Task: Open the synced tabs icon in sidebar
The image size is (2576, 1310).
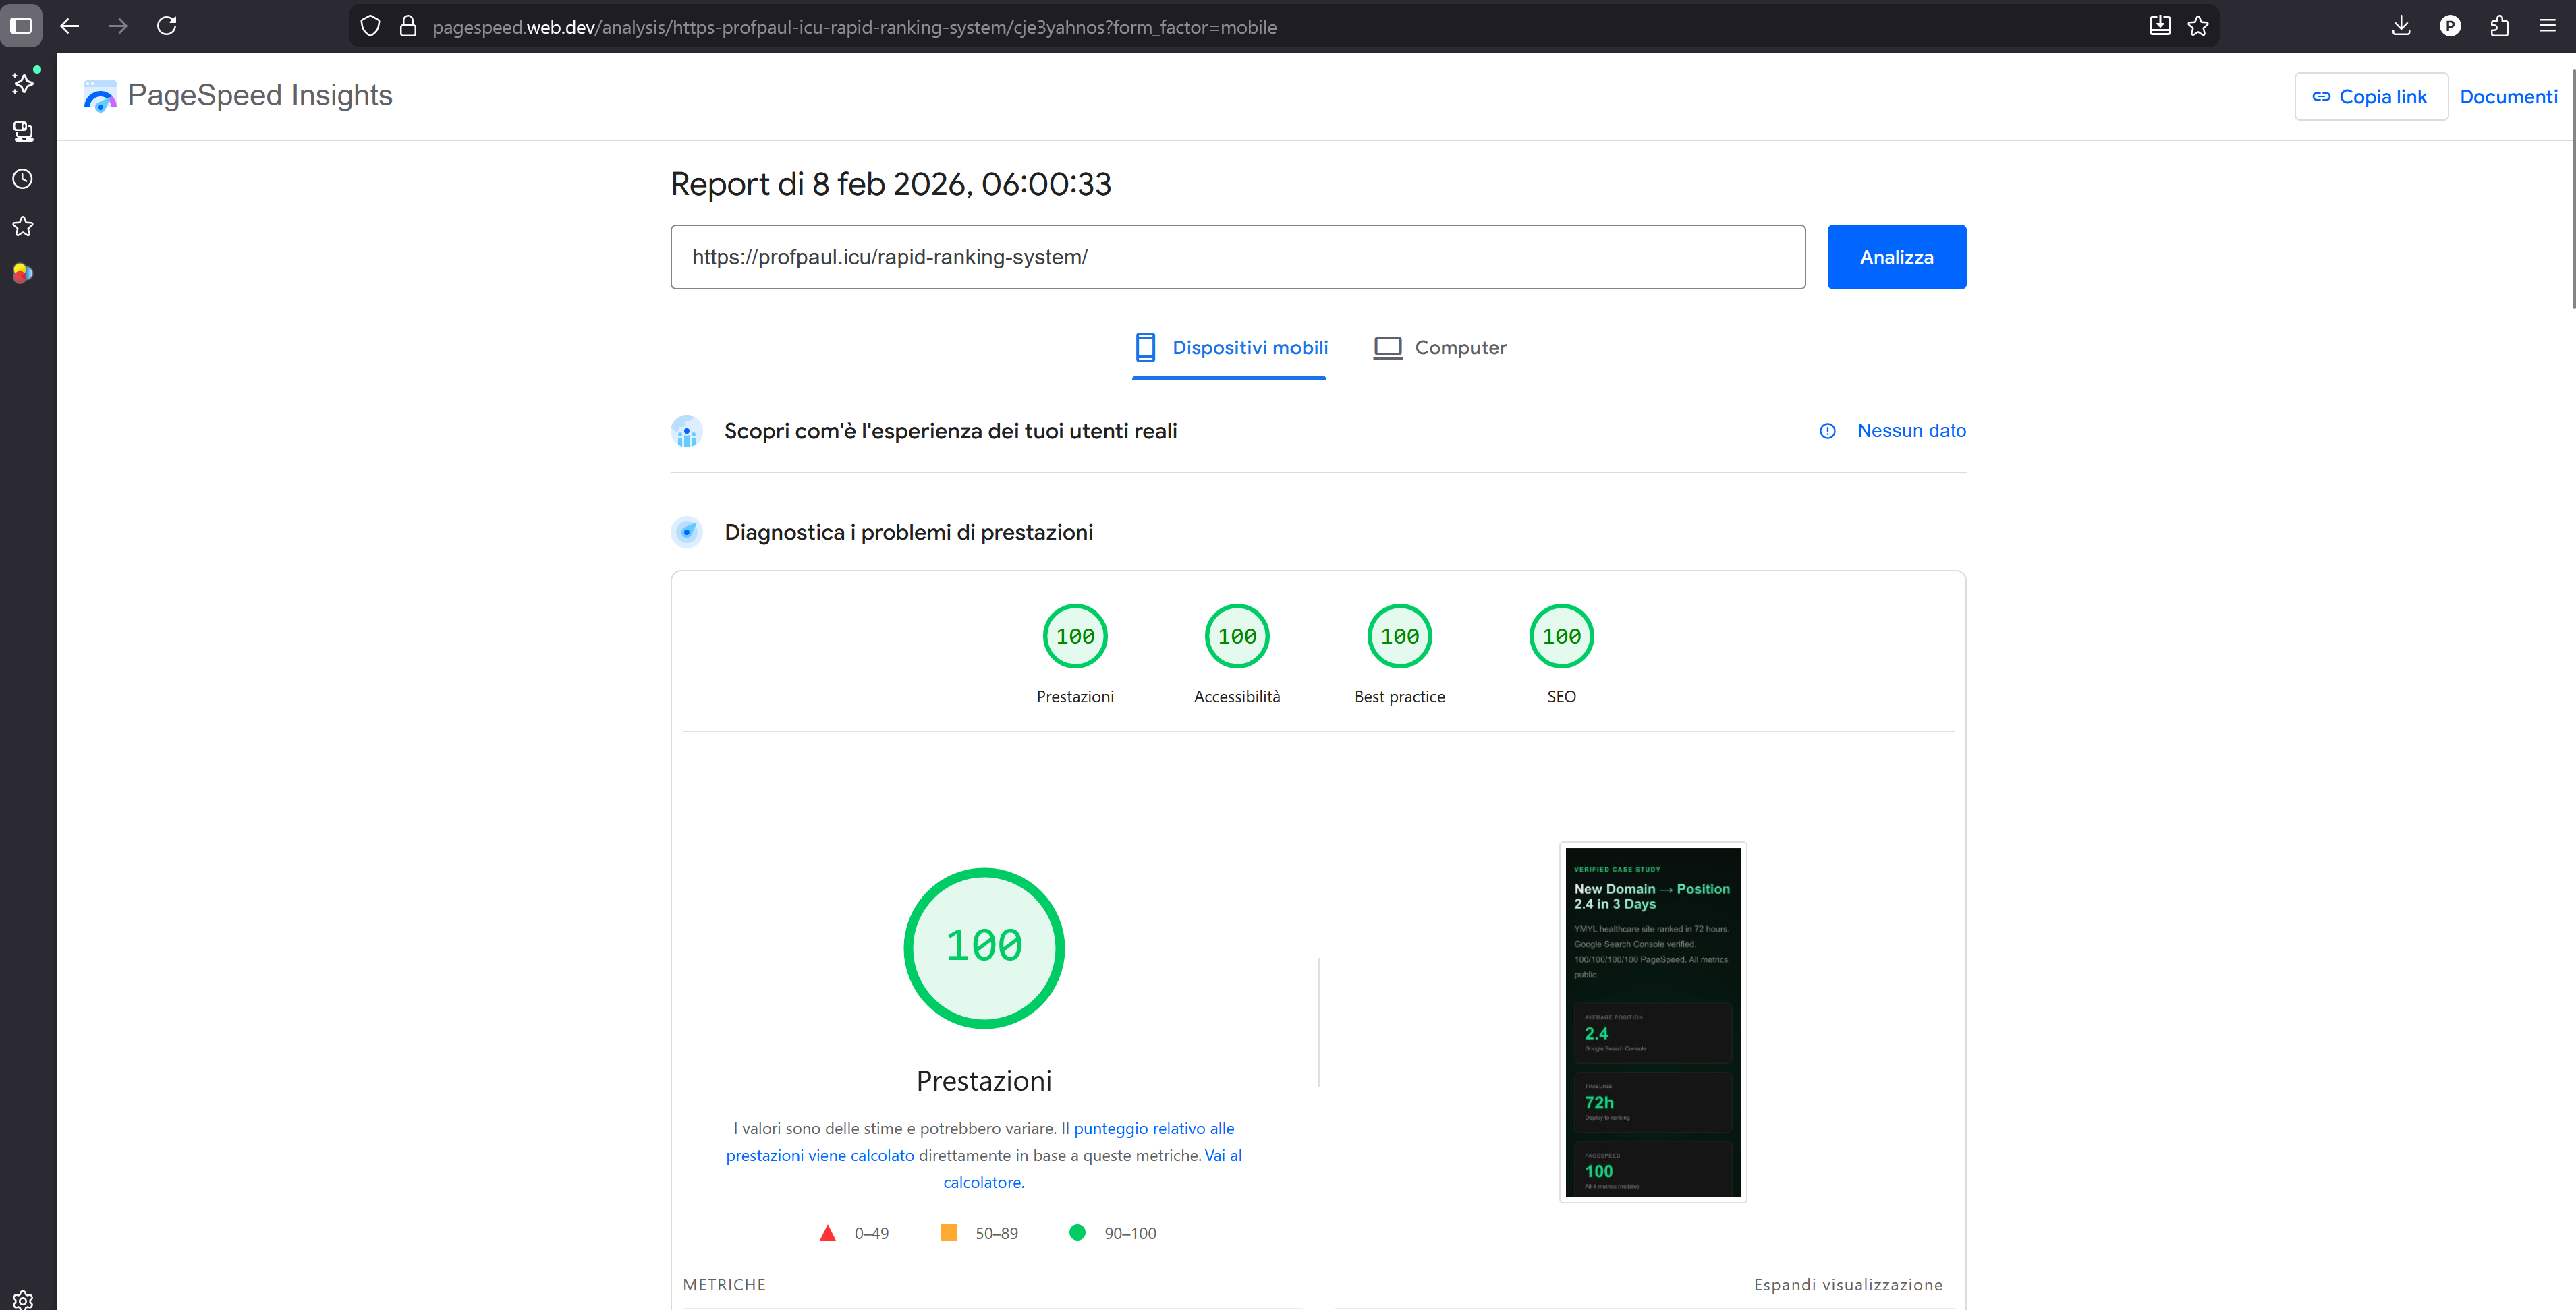Action: tap(22, 131)
